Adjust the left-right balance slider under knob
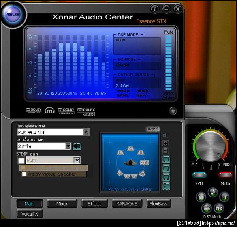The height and width of the screenshot is (227, 237). point(211,167)
